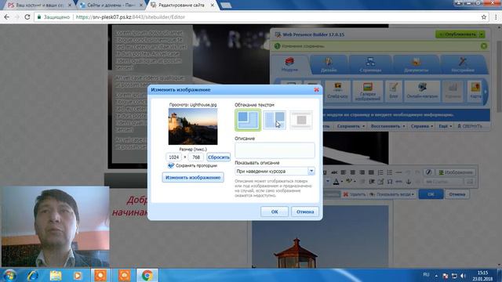Open the 'Сохранить' dropdown menu
The height and width of the screenshot is (282, 502).
pyautogui.click(x=351, y=126)
